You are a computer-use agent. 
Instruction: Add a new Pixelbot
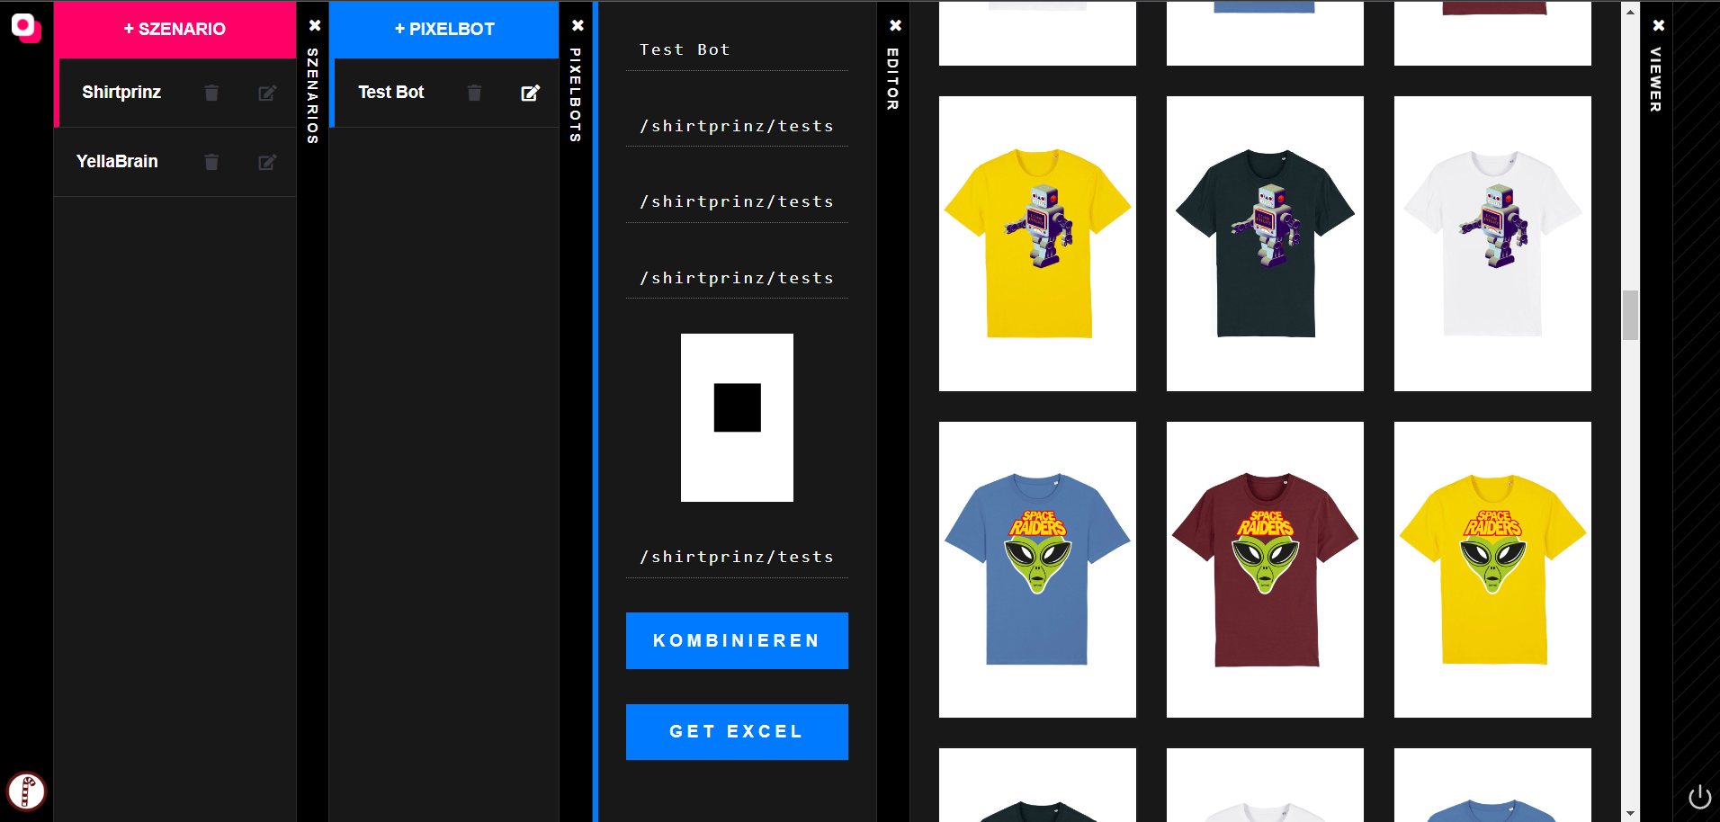pyautogui.click(x=444, y=29)
